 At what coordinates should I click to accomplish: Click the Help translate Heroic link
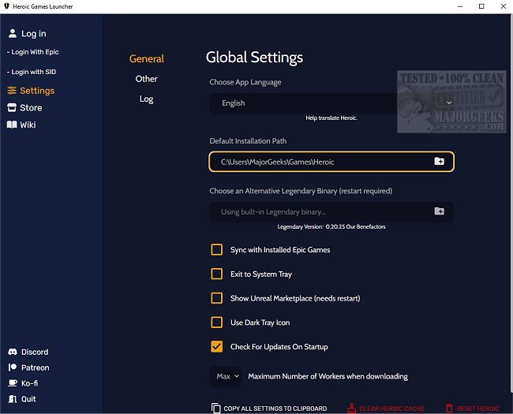click(331, 118)
